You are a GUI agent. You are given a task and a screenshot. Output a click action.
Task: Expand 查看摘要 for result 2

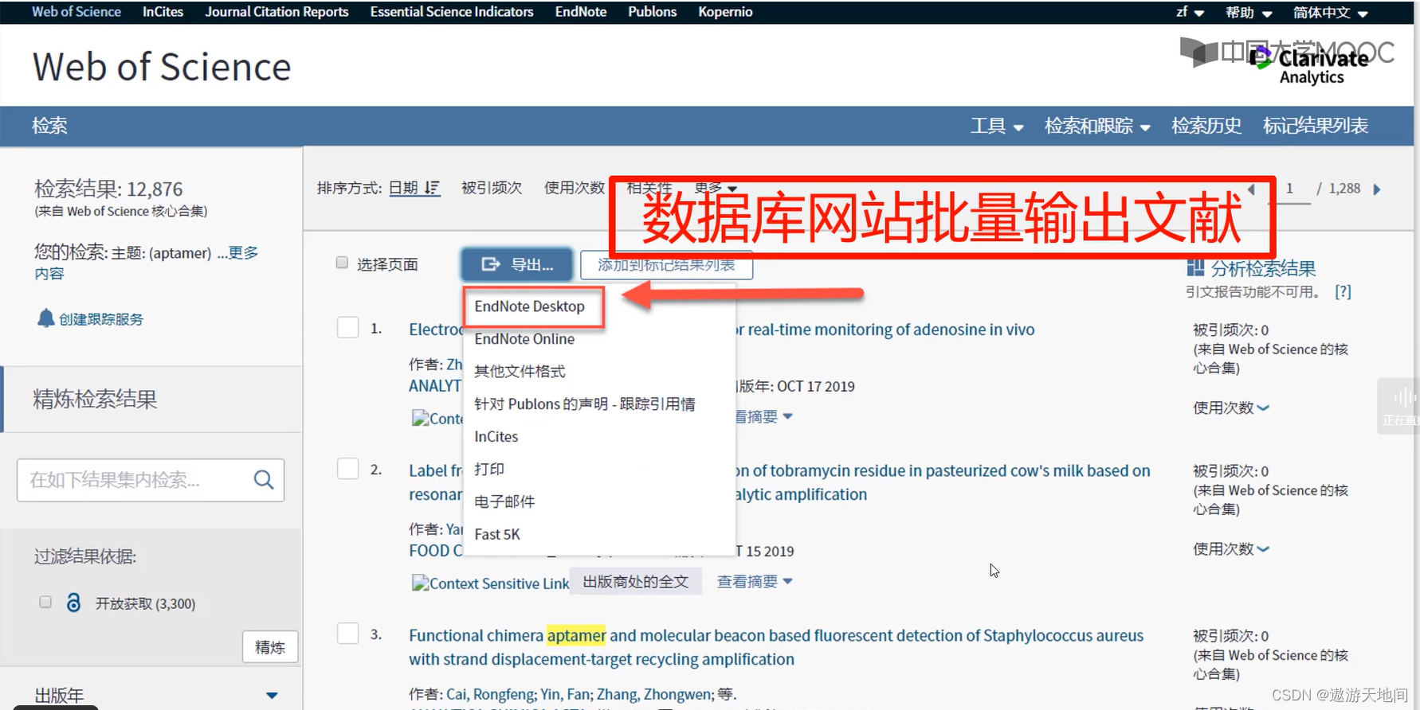(755, 581)
